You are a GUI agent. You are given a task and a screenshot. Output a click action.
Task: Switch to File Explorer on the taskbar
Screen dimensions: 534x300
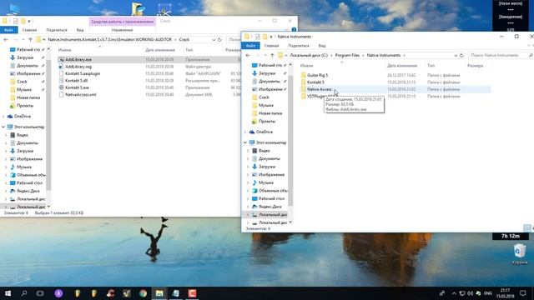point(159,293)
